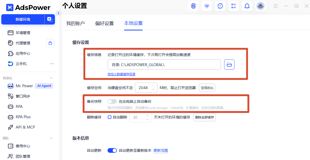Open 代理管理 in sidebar
Viewport: 310px width, 160px height.
23,43
